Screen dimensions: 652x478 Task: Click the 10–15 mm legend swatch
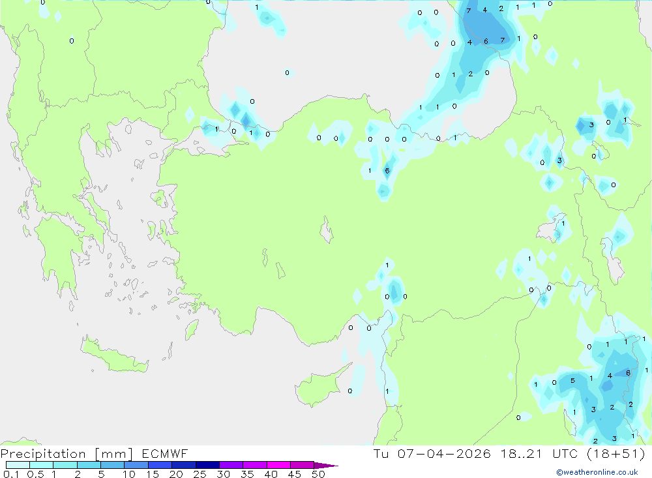pos(136,465)
